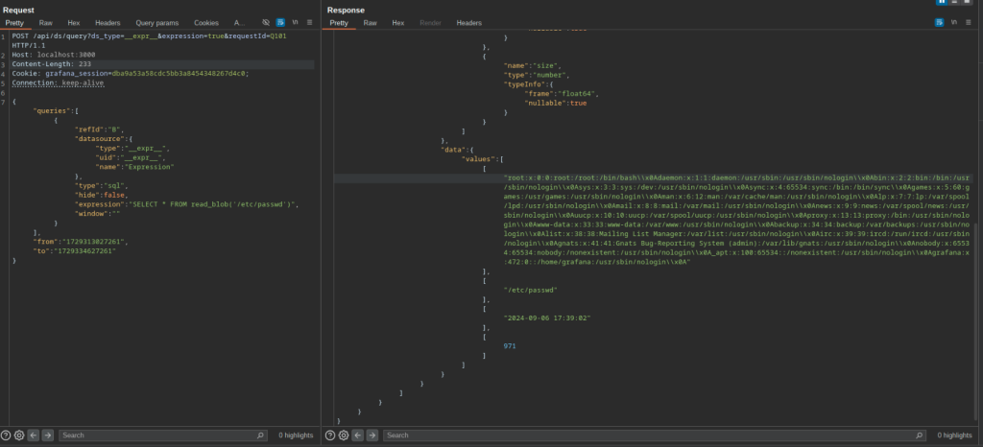Click '0 highlights' label under Response pane
This screenshot has height=447, width=983.
click(x=955, y=435)
